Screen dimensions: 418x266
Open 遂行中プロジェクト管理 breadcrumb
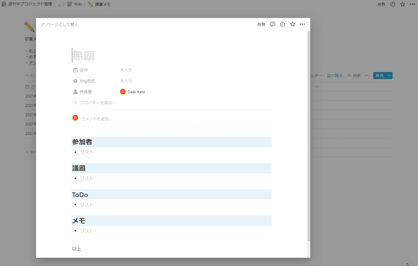[27, 4]
